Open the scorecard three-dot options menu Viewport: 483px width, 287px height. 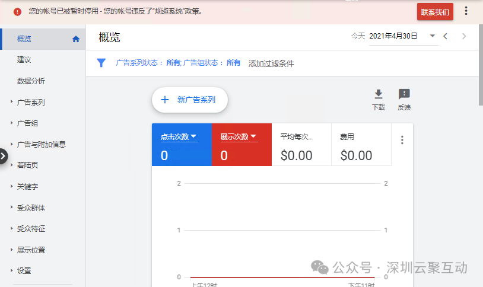tap(402, 140)
